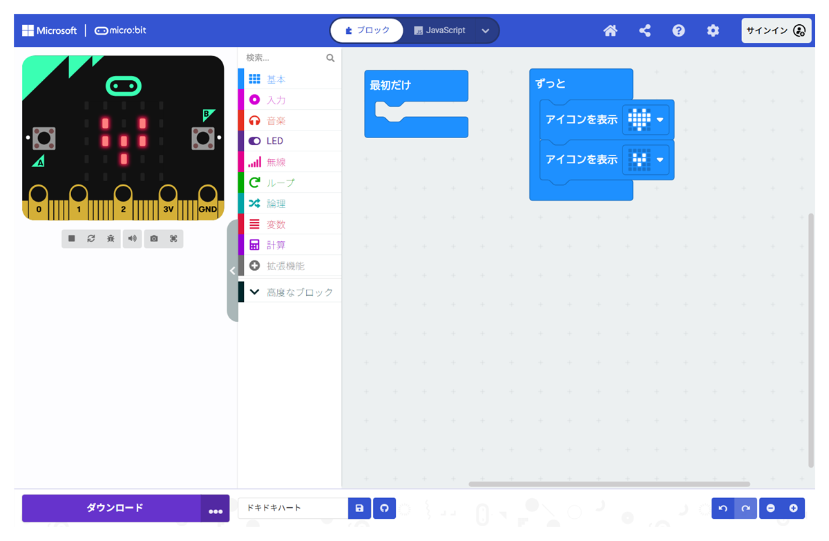
Task: Click the project name field ドキドキハート
Action: [x=293, y=509]
